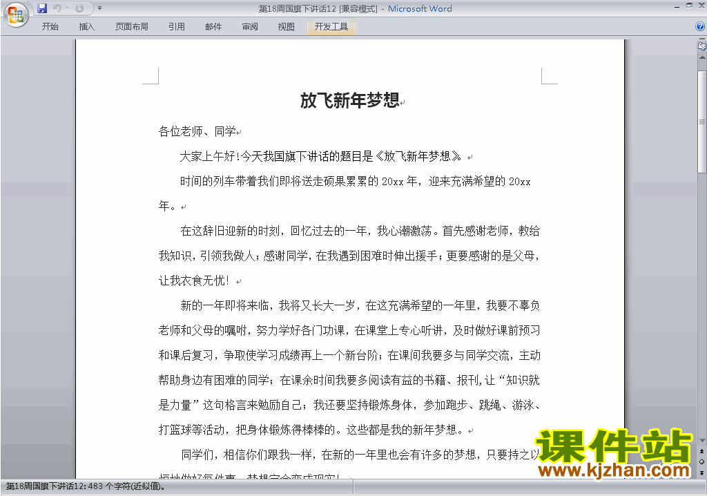Click the split-window handle above the ruler button

[702, 39]
